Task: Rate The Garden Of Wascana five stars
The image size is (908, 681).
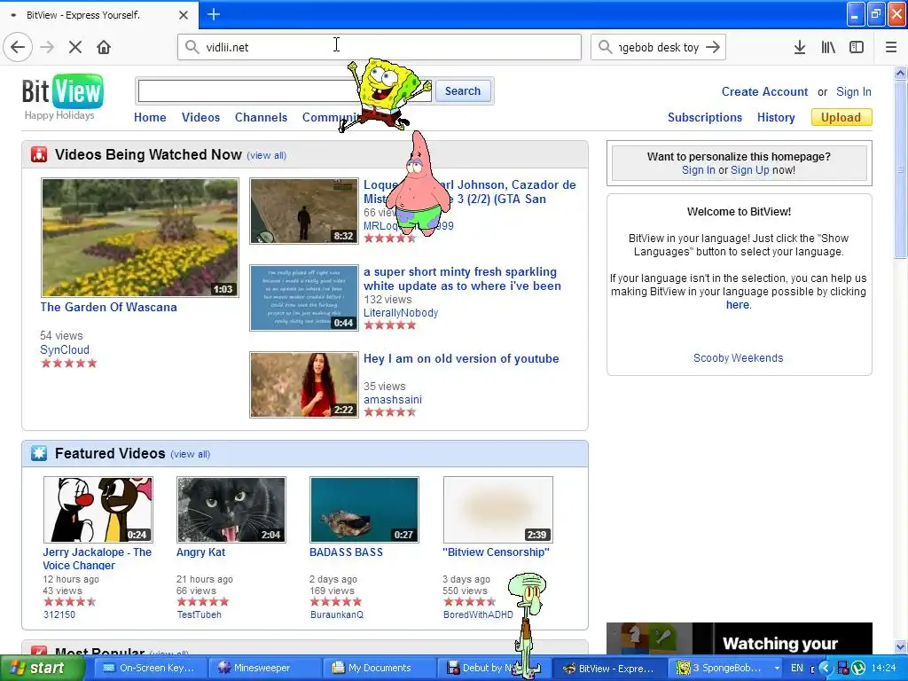Action: point(91,363)
